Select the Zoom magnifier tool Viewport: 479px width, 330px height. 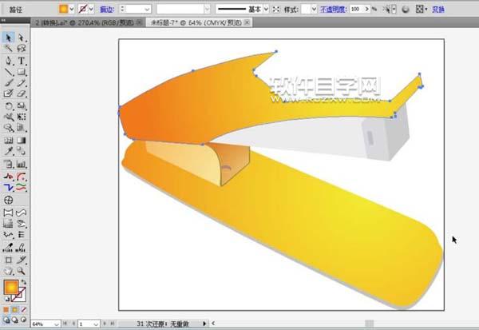(21, 271)
